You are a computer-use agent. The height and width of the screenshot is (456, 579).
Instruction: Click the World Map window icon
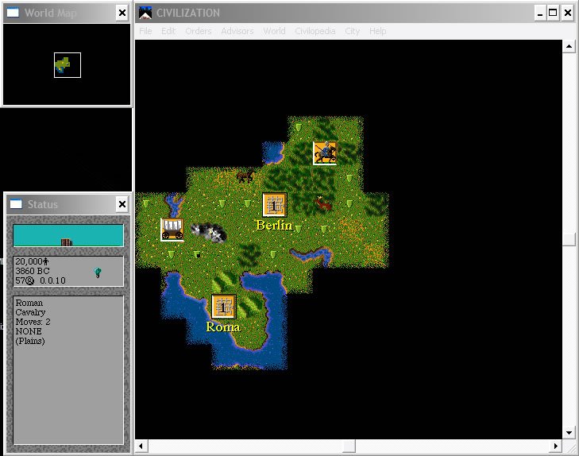click(13, 13)
